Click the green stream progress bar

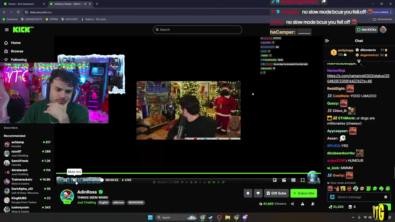pos(188,173)
